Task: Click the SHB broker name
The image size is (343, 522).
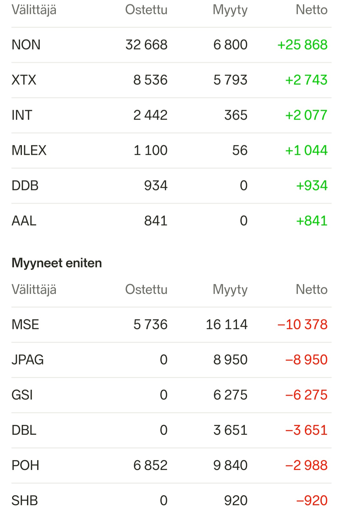Action: click(25, 500)
